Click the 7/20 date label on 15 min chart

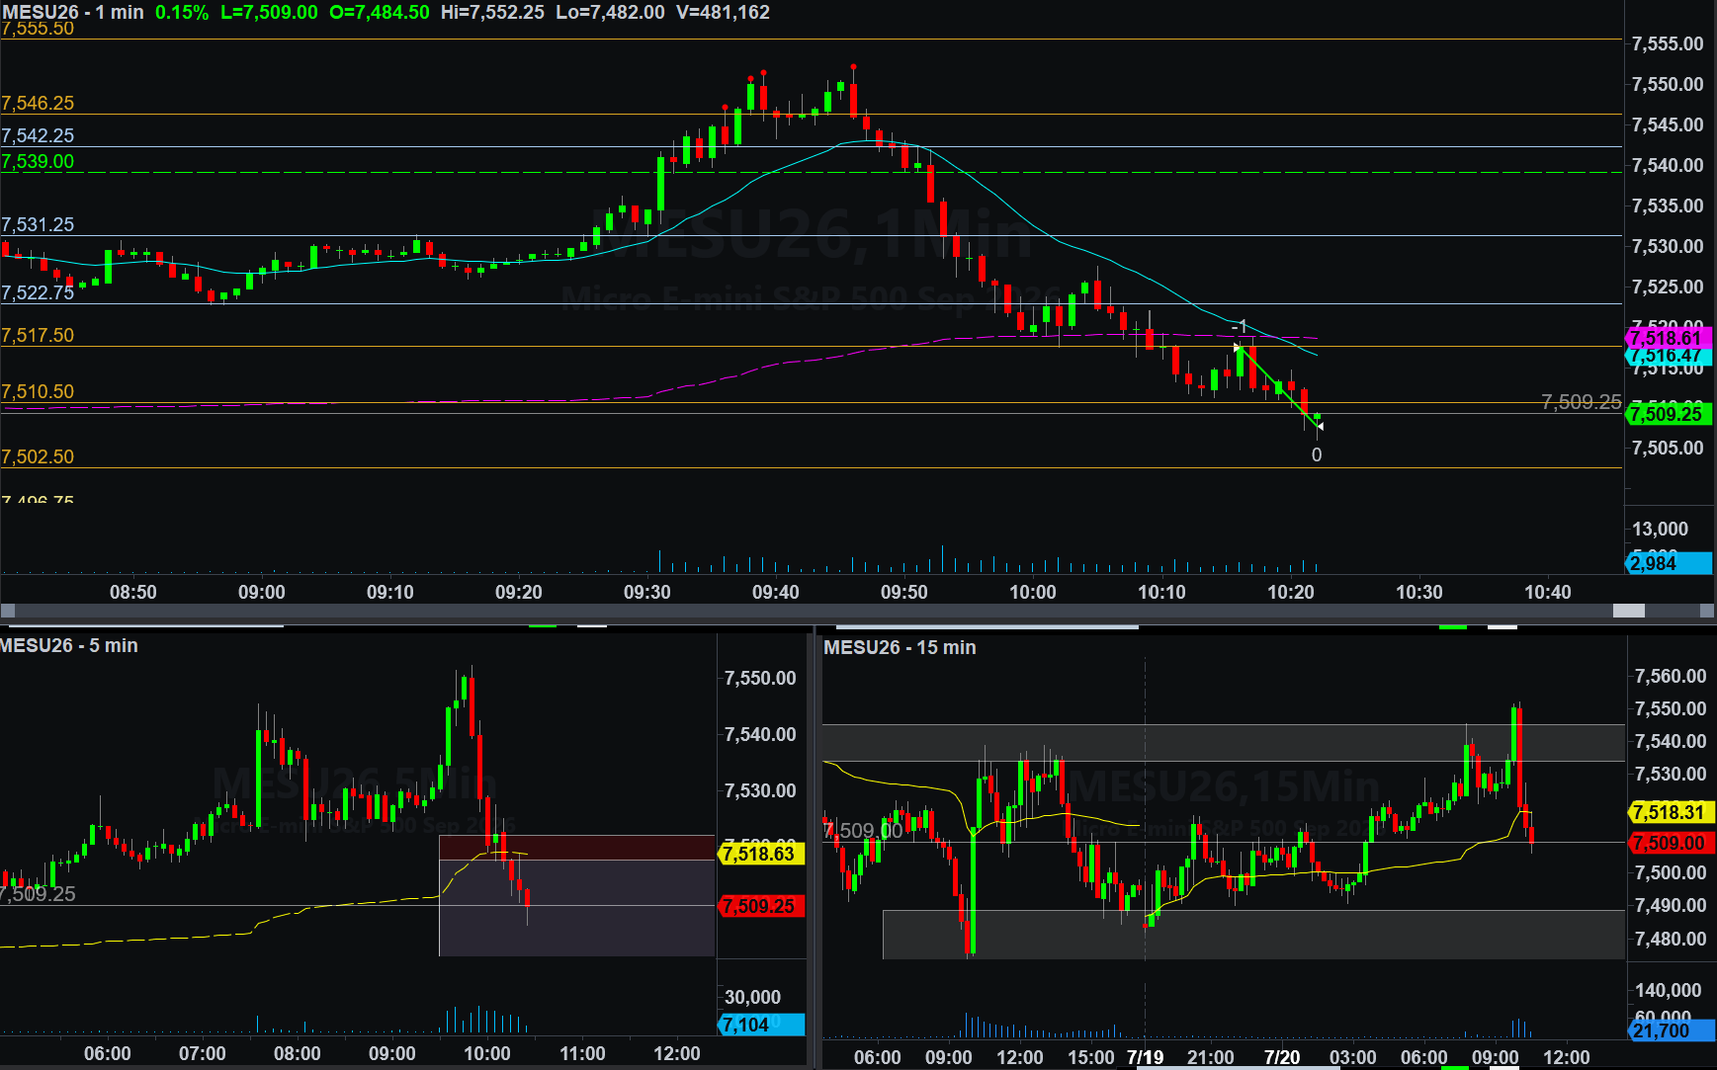pos(1282,1057)
